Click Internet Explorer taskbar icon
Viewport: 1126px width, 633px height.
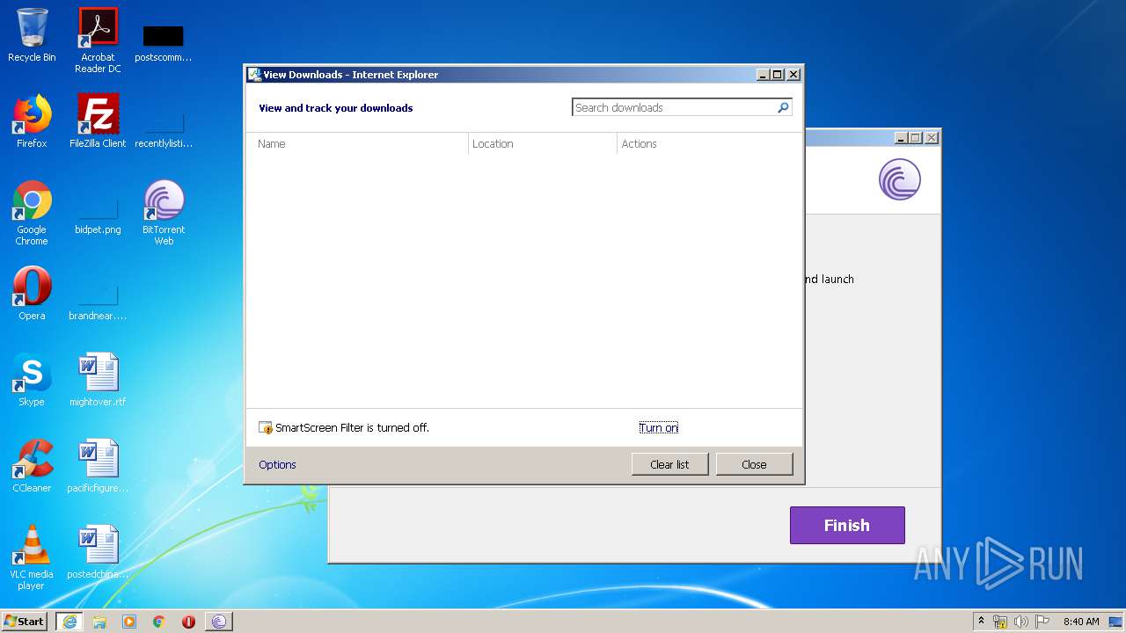(x=69, y=622)
